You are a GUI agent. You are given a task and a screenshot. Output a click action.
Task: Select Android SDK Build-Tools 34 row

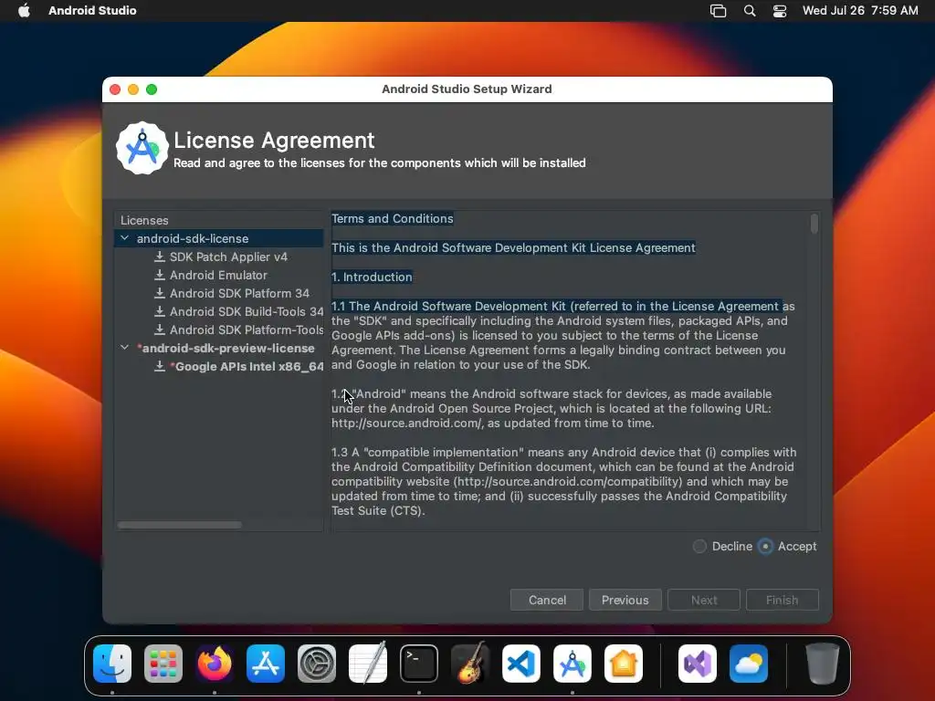(219, 312)
